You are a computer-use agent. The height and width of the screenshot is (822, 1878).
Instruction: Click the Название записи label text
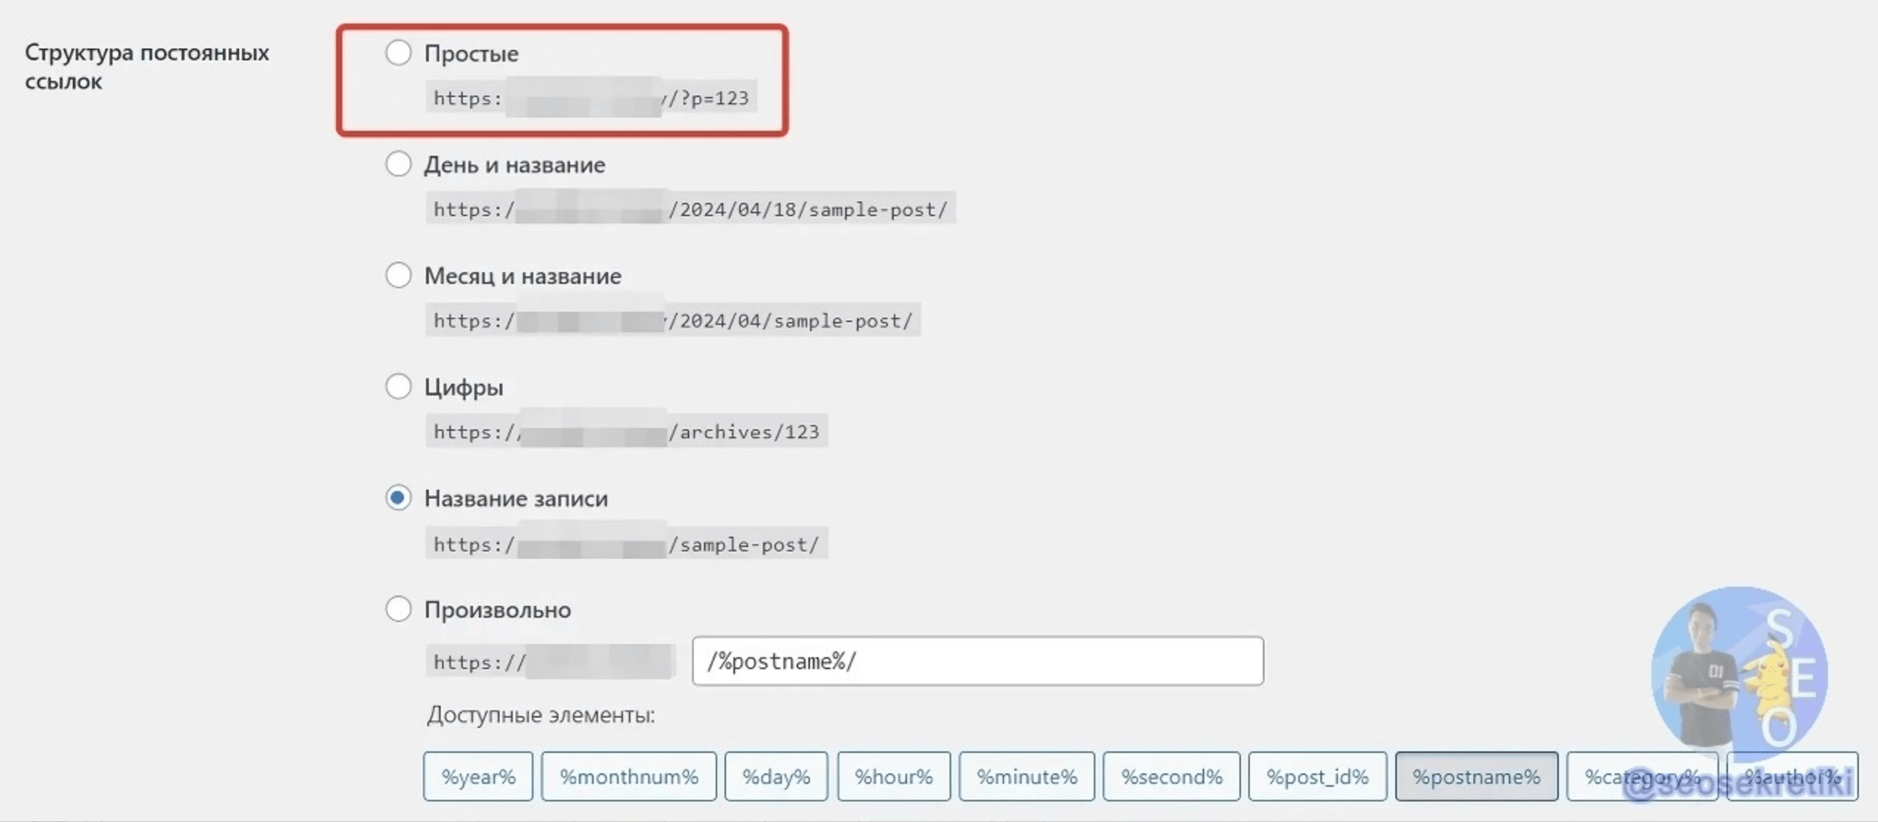516,498
